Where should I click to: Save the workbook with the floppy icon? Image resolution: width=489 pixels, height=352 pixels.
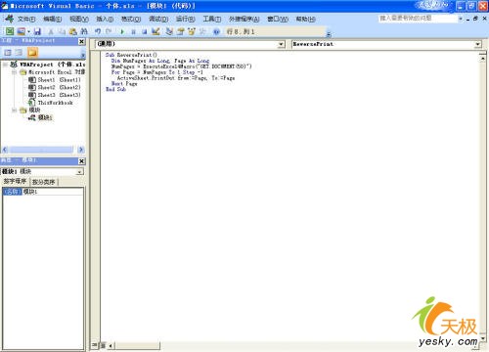37,31
